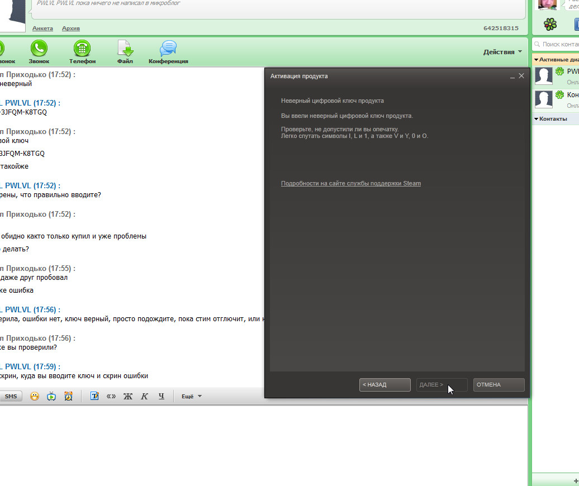This screenshot has width=579, height=486.
Task: Open the Steam support site details link
Action: point(351,183)
